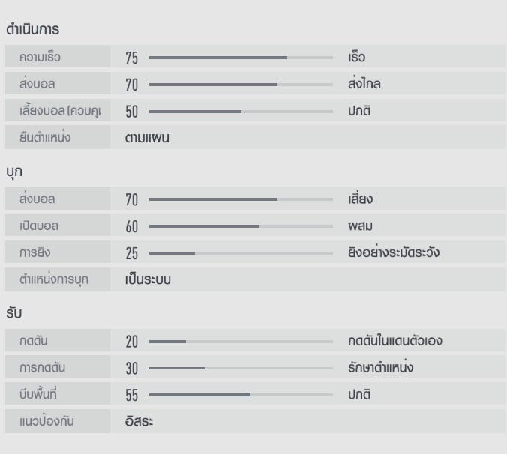507x454 pixels.
Task: Click the การยิง slider showing 25
Action: pyautogui.click(x=241, y=253)
